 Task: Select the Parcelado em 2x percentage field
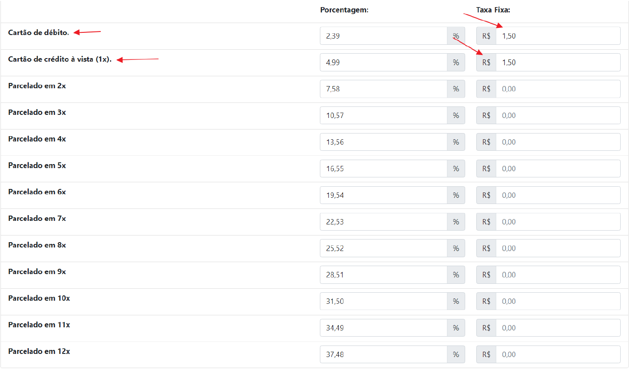383,89
